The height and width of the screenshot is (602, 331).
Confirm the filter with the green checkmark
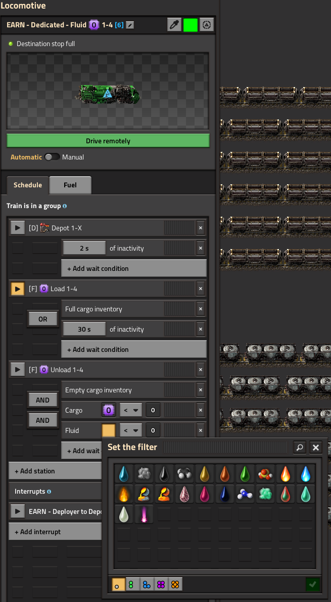(313, 584)
